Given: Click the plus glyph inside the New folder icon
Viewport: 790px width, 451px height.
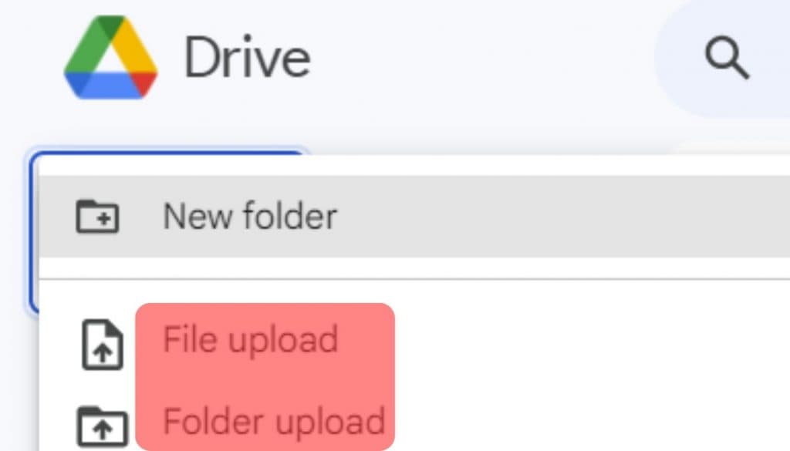Looking at the screenshot, I should [105, 218].
